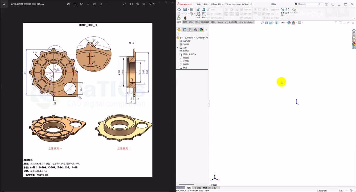356x192 pixels.
Task: Open the SolidWorks user login icon
Action: tap(327, 4)
